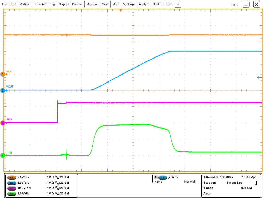The height and width of the screenshot is (198, 264).
Task: Click the channel 1 VIN ground marker
Action: pos(3,74)
